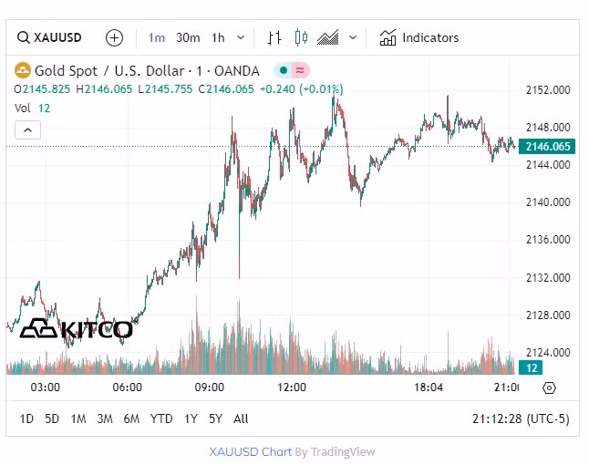Viewport: 589px width, 465px height.
Task: Click the Gold Spot symbol icon
Action: pyautogui.click(x=22, y=70)
